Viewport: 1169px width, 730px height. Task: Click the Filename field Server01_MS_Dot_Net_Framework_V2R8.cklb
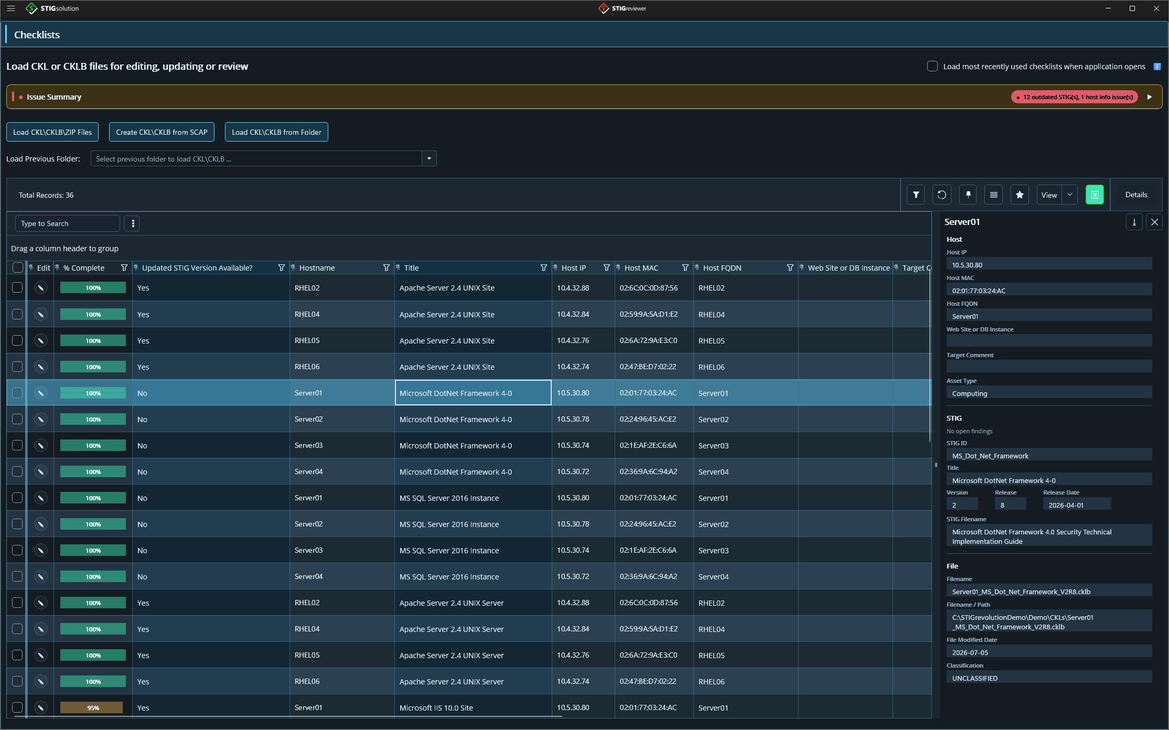[x=1049, y=592]
